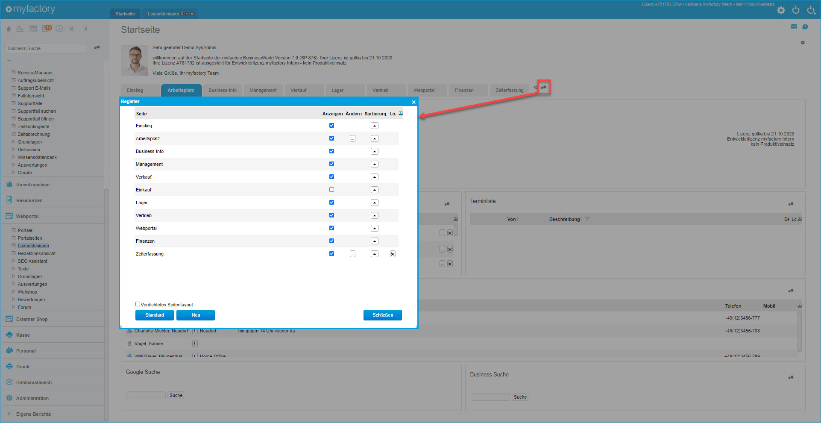Expand the Wissensdatenbank tree node

[14, 157]
